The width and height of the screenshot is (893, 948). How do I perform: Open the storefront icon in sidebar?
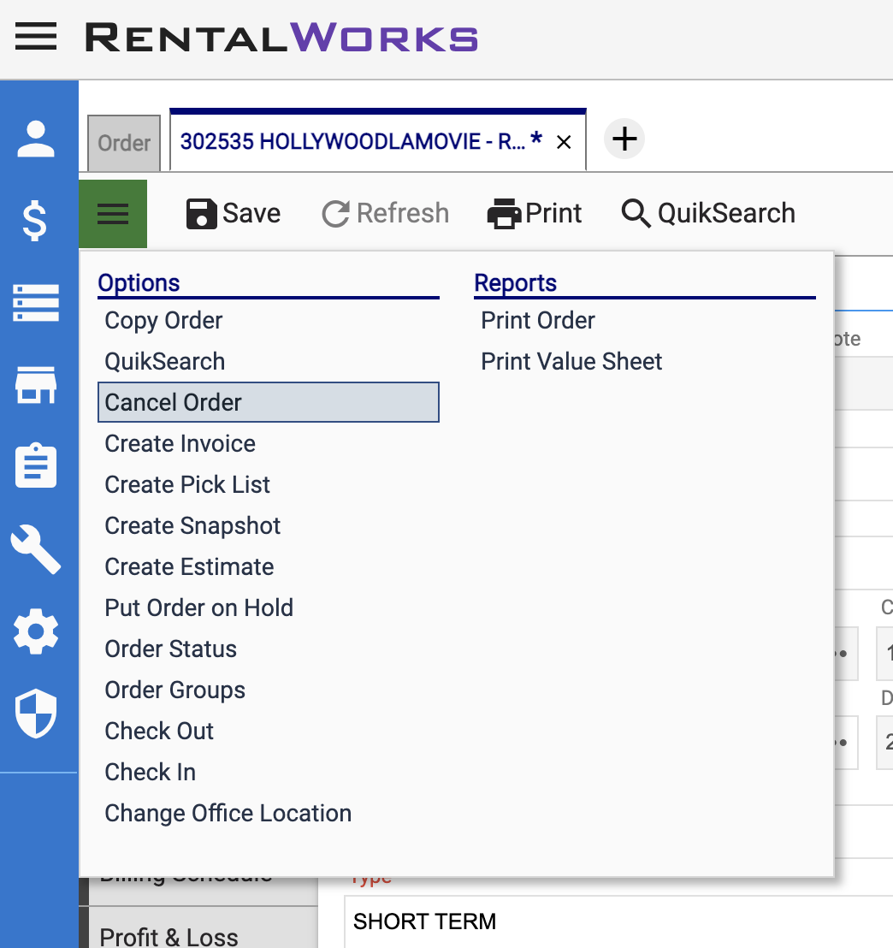(x=36, y=385)
